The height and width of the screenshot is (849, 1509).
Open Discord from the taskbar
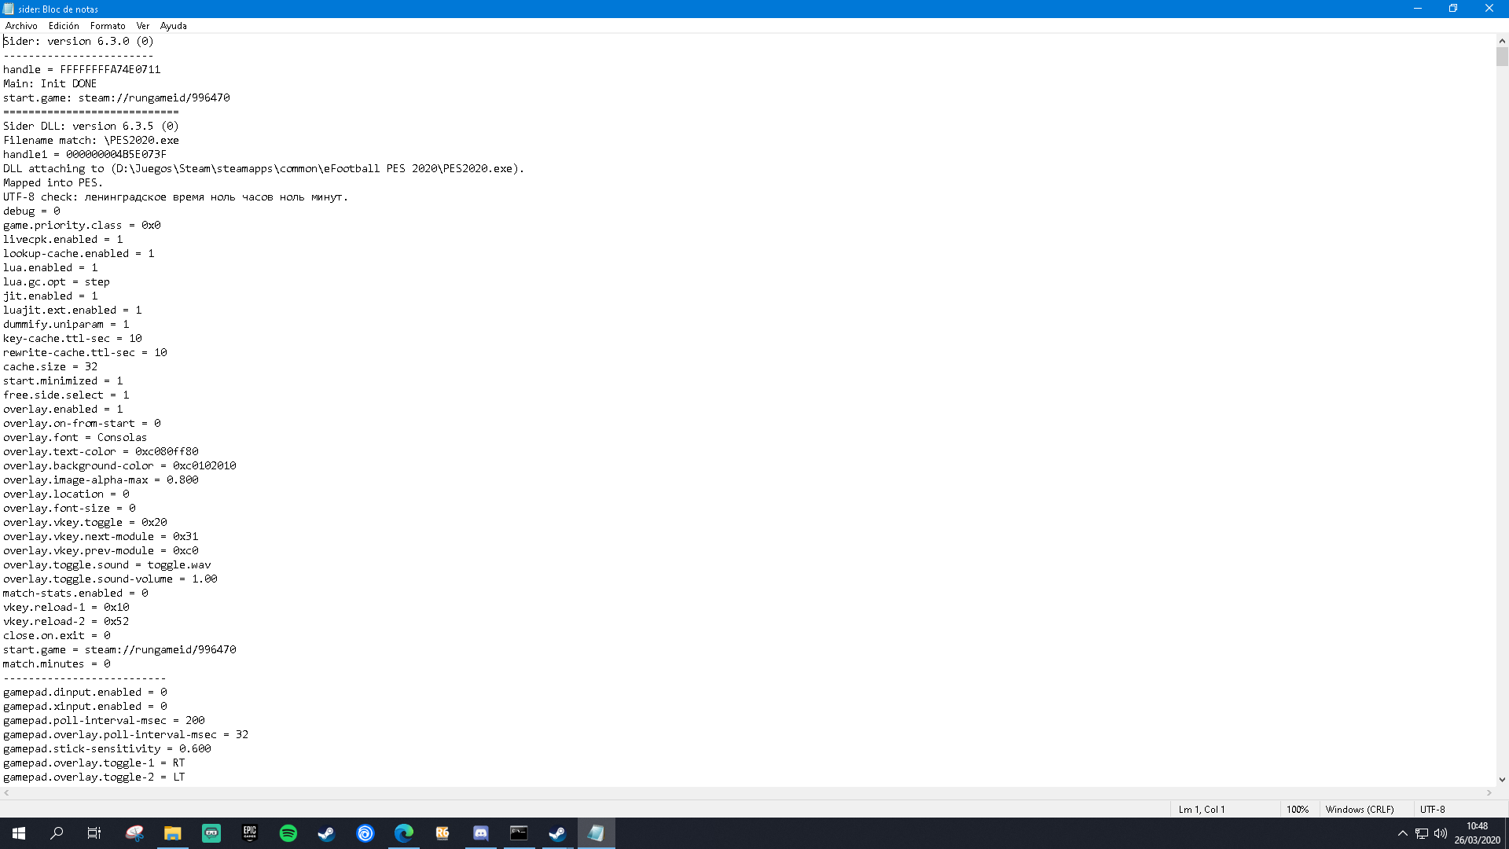481,833
